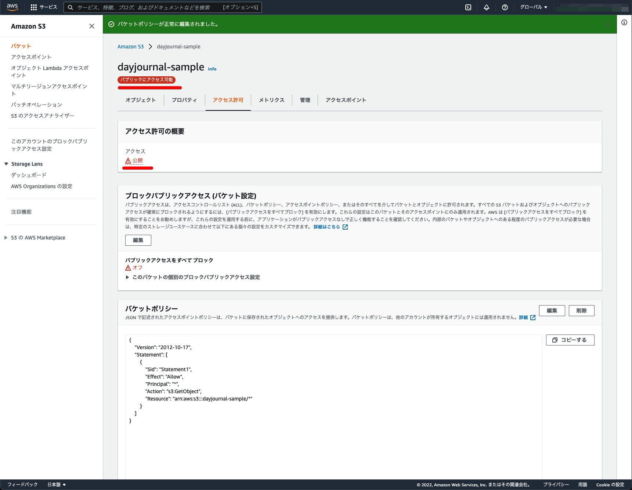The image size is (632, 490).
Task: Open S3 のアクセスアナライザー sidebar link
Action: pyautogui.click(x=43, y=116)
